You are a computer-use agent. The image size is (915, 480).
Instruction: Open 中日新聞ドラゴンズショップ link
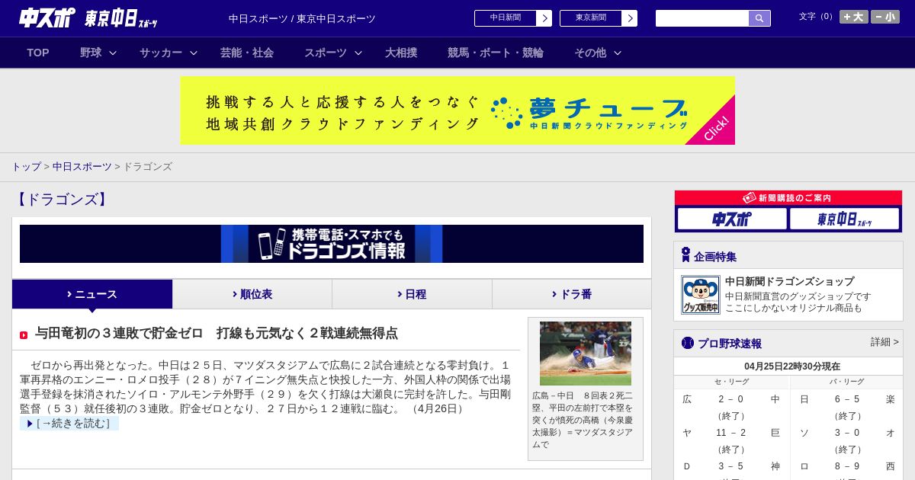pos(789,281)
